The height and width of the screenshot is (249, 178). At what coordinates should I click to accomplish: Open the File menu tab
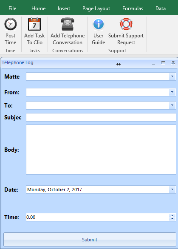point(12,8)
